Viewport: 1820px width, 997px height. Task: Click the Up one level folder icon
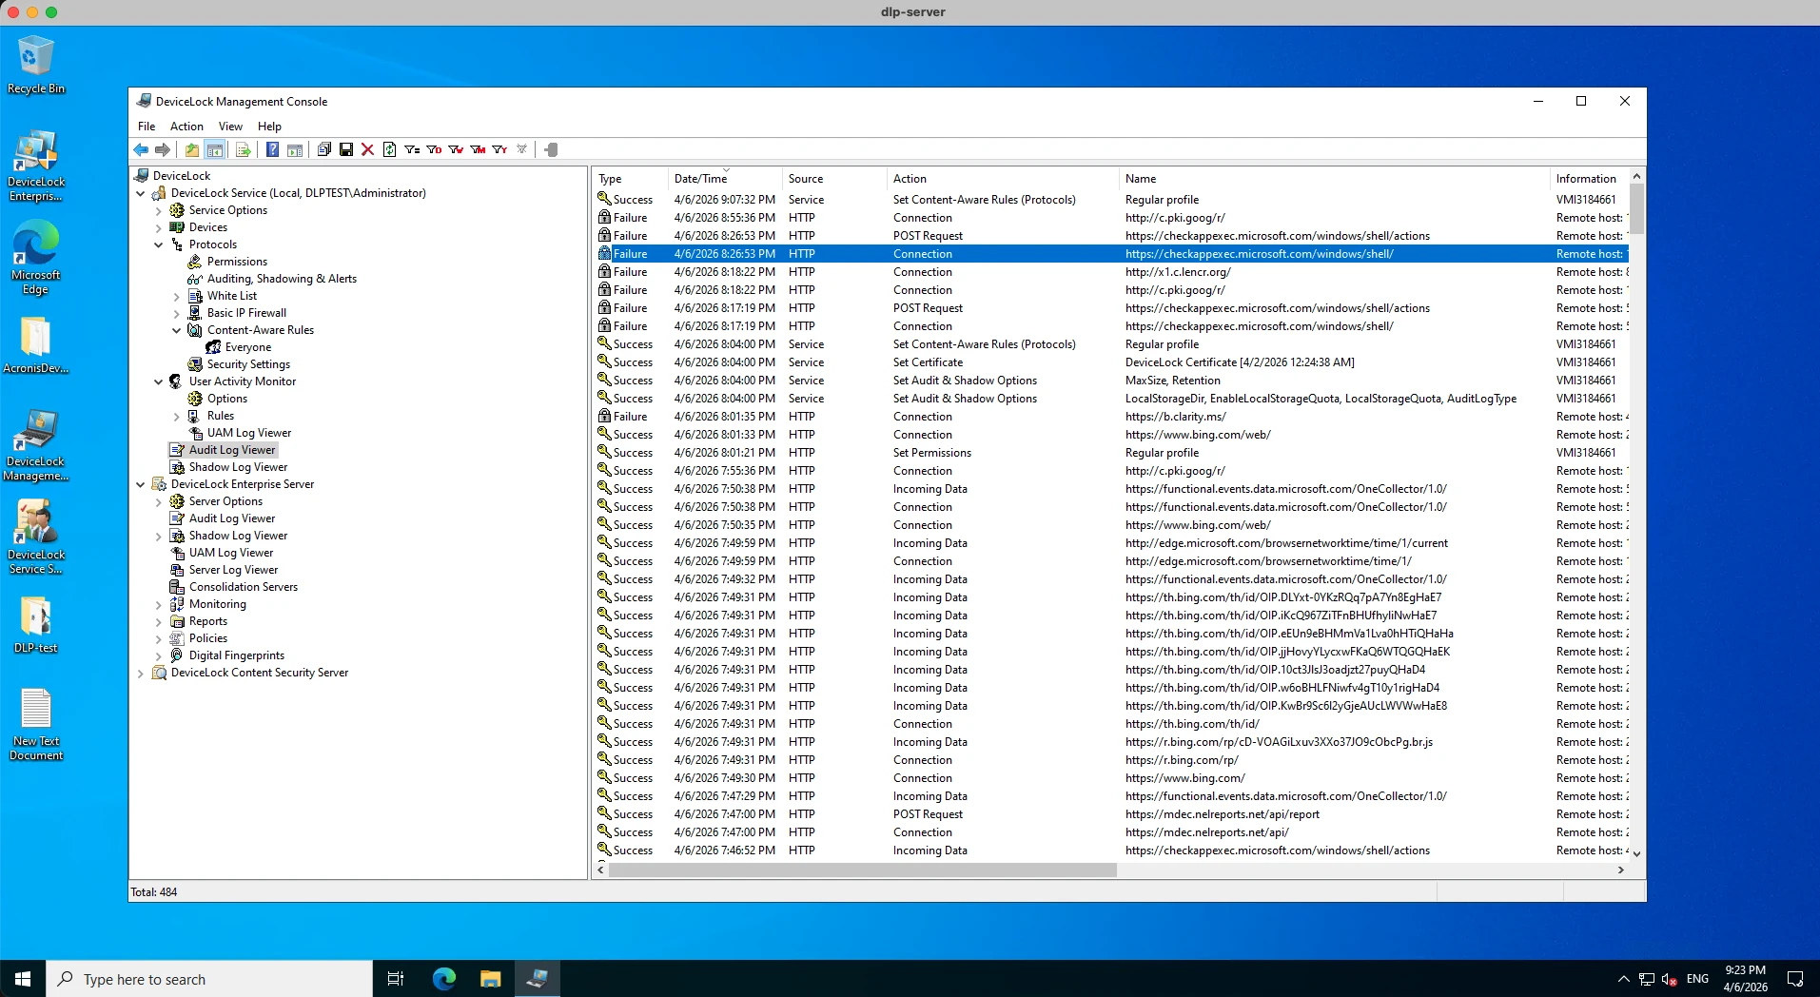[192, 149]
